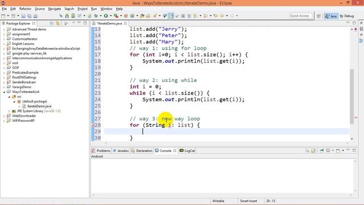364x205 pixels.
Task: Click the New file toolbar icon
Action: click(3, 16)
